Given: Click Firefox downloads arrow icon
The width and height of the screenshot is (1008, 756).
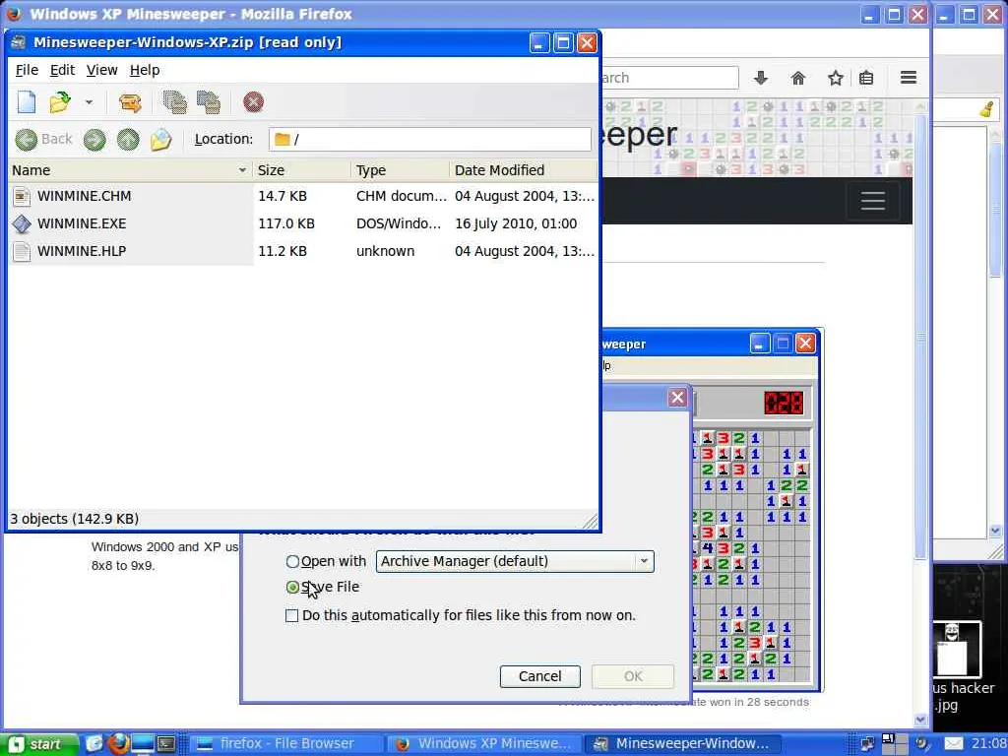Looking at the screenshot, I should point(761,79).
